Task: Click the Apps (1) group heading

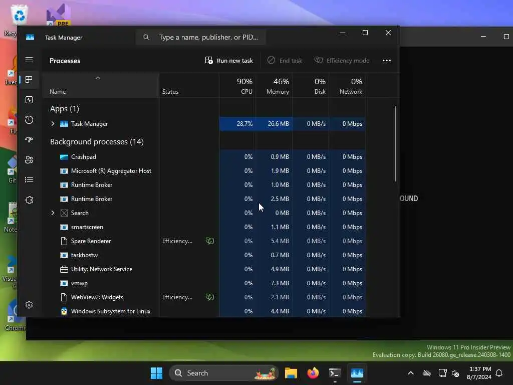Action: pos(65,109)
